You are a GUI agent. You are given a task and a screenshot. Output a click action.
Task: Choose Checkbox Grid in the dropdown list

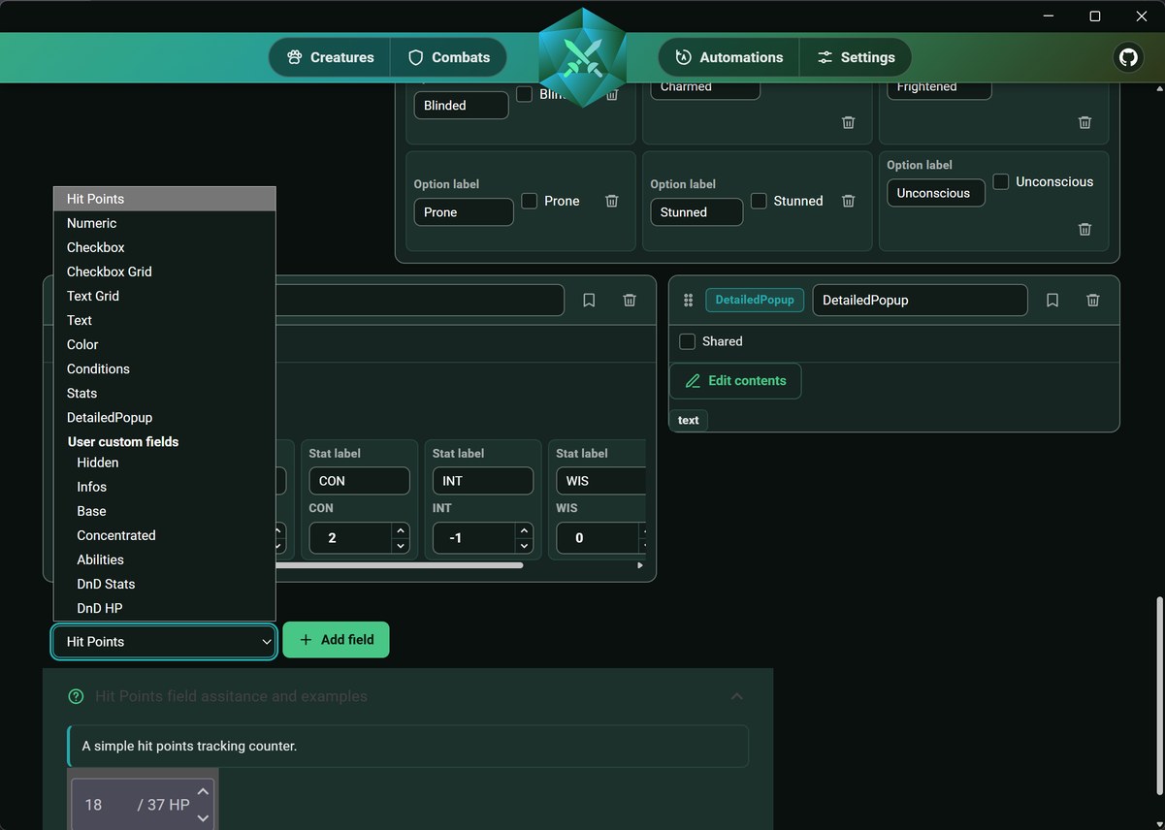point(165,271)
